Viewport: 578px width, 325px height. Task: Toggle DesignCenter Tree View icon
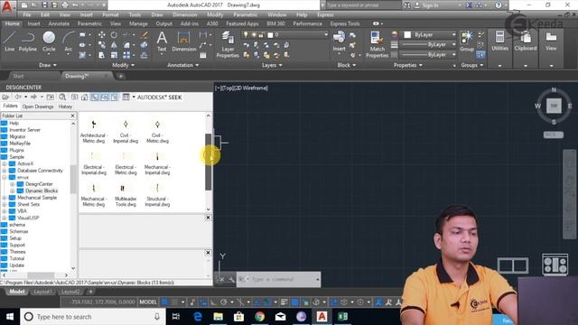click(95, 97)
